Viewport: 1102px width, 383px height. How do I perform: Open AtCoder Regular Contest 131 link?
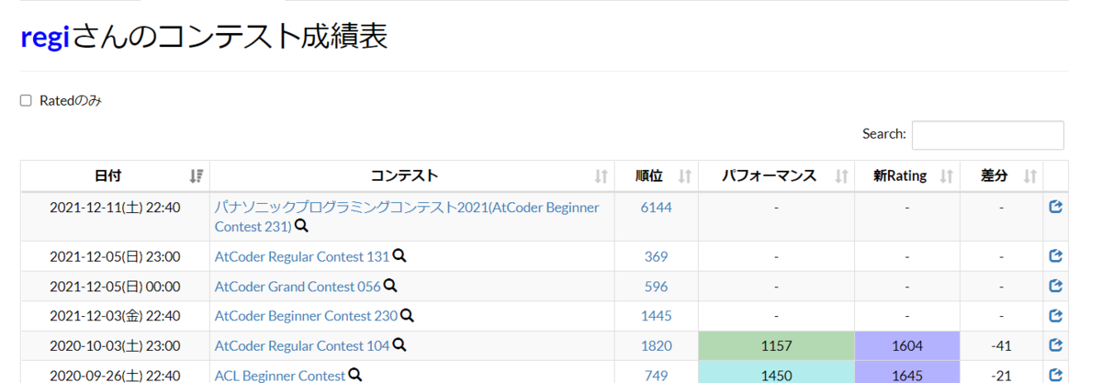point(302,256)
